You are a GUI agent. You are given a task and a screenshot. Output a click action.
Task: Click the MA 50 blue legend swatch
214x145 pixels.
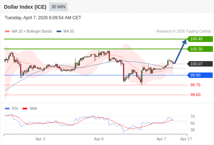coord(59,32)
